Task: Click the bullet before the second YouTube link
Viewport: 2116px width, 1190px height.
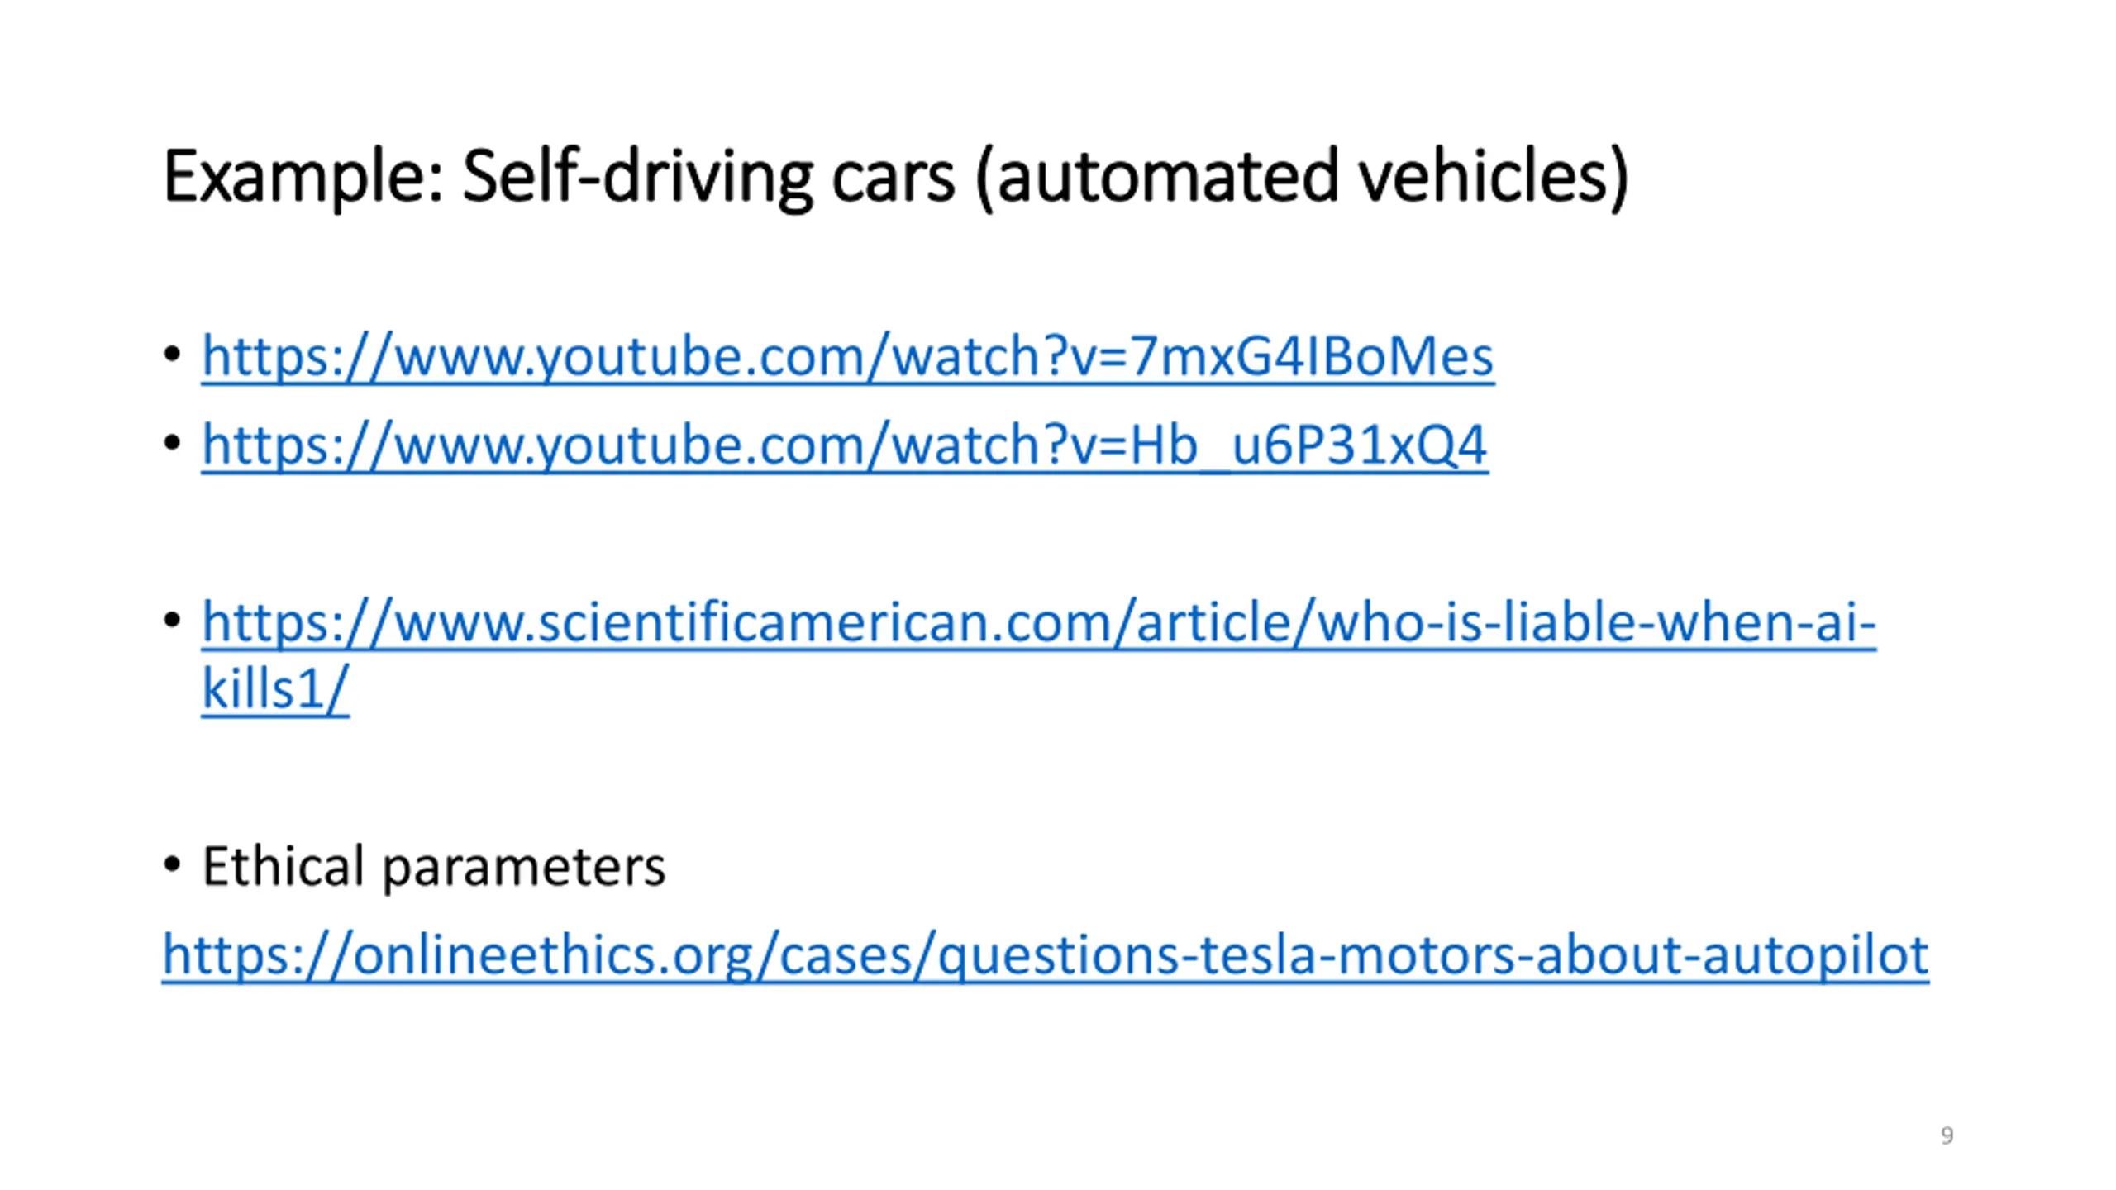Action: [172, 445]
